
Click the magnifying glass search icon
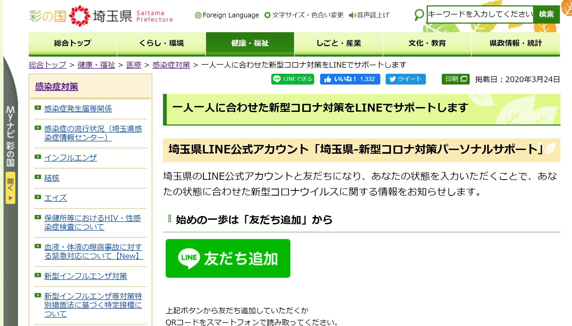(419, 15)
